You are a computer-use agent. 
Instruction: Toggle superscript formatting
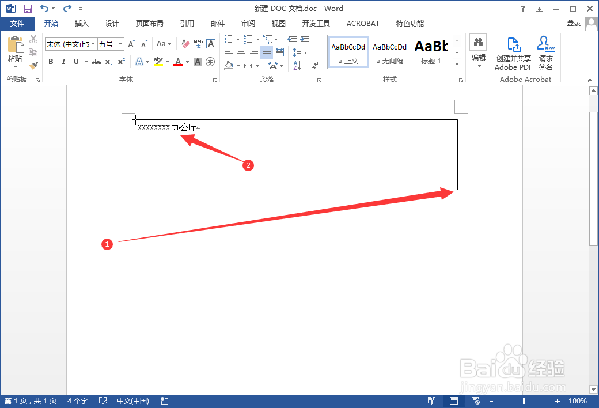pos(122,62)
